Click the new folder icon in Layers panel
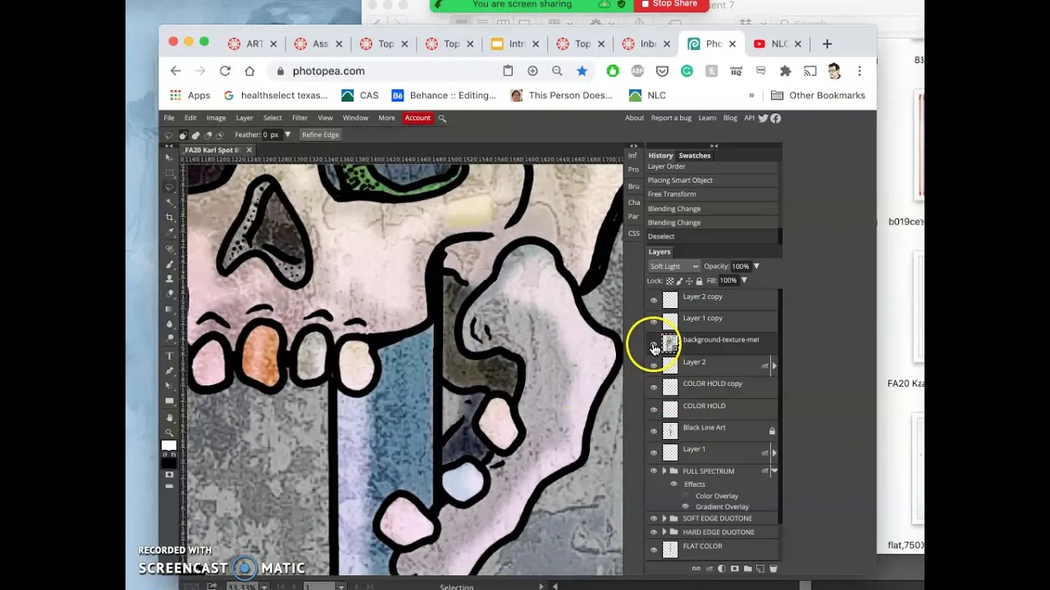Screen dimensions: 1050x590 coord(747,568)
